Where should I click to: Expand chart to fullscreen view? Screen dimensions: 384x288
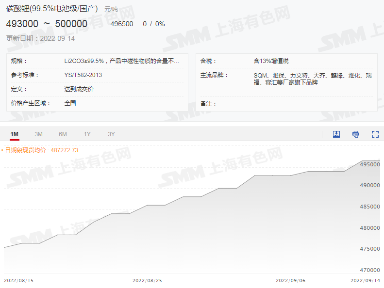(375, 134)
